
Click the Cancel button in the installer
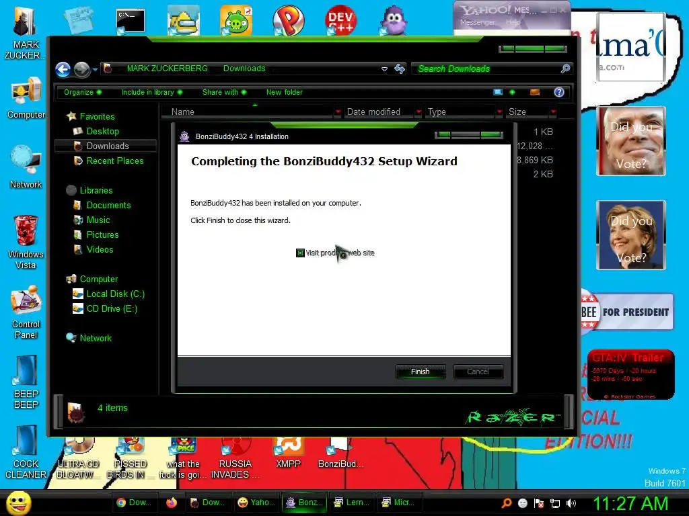(478, 372)
